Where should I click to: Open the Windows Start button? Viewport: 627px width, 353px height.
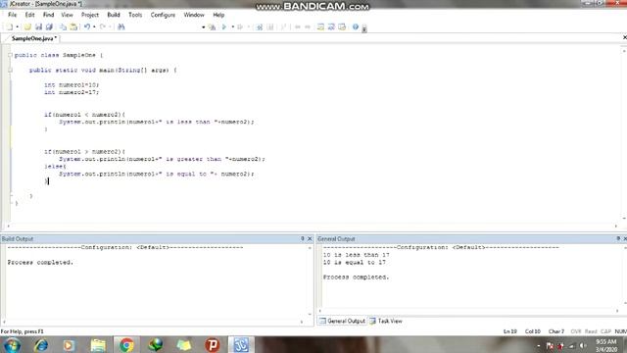click(x=12, y=345)
